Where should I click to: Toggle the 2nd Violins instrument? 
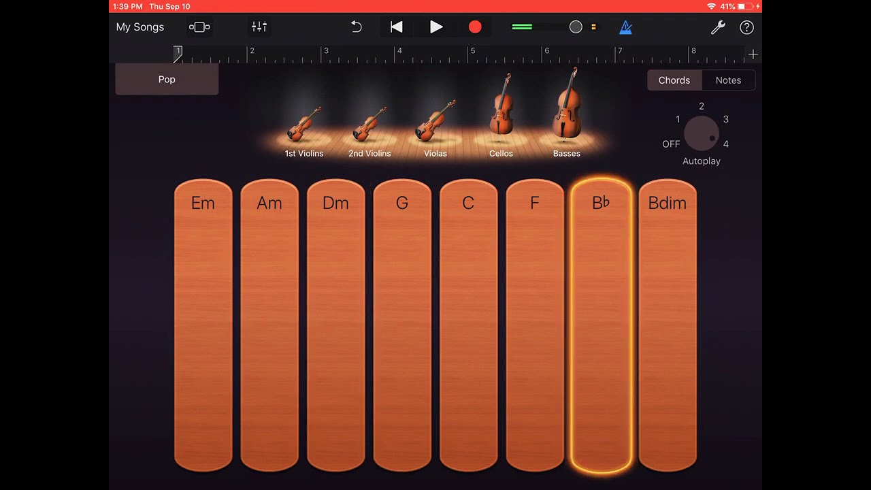(x=369, y=131)
